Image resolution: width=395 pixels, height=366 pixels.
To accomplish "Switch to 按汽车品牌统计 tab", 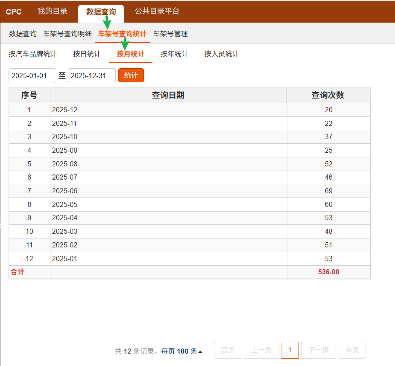I will tap(32, 54).
